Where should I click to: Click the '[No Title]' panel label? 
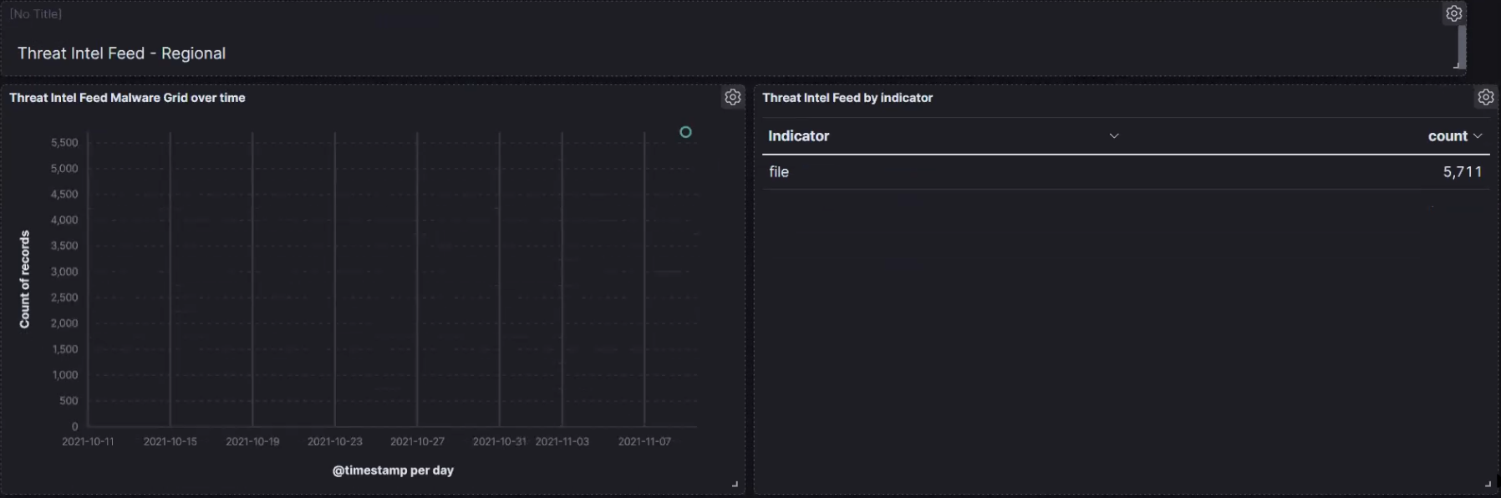click(36, 14)
